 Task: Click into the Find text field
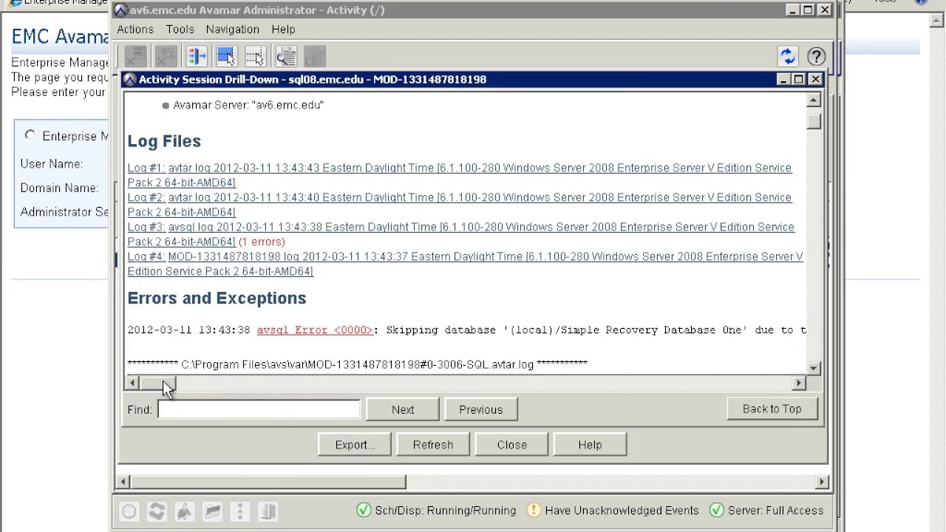point(259,409)
